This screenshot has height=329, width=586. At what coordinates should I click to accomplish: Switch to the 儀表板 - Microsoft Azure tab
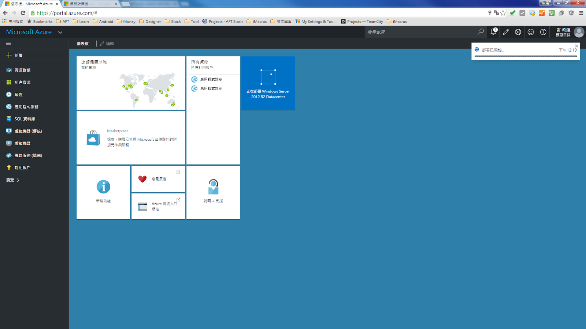pos(31,4)
